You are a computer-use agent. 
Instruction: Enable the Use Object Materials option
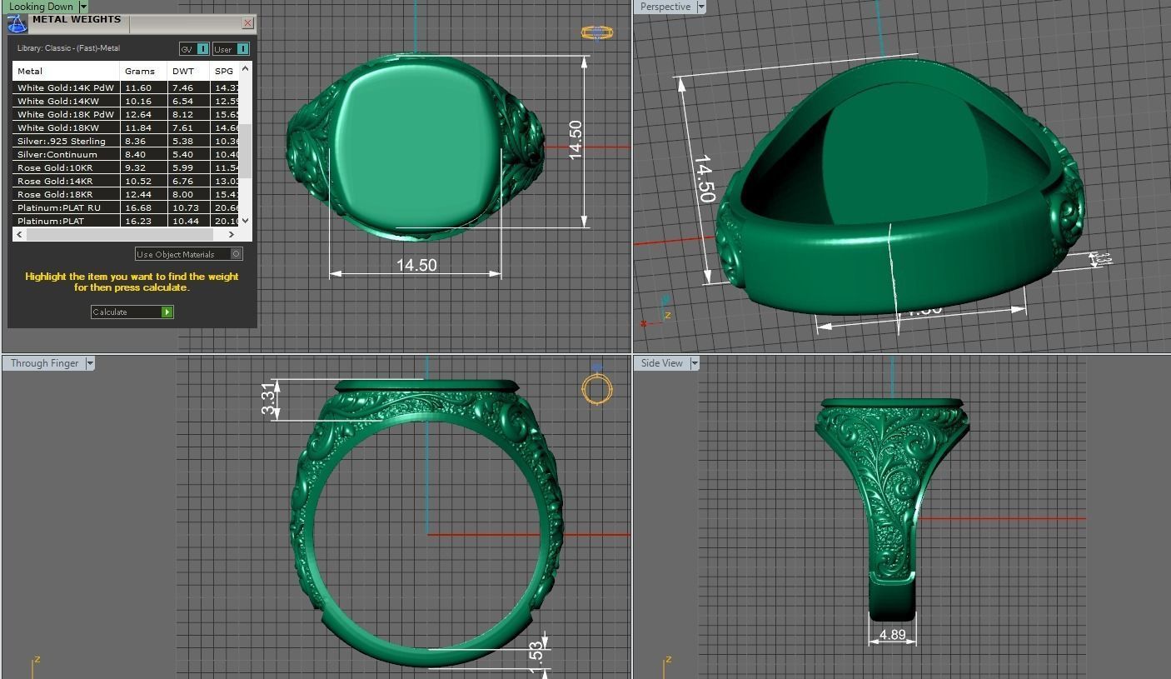click(189, 254)
